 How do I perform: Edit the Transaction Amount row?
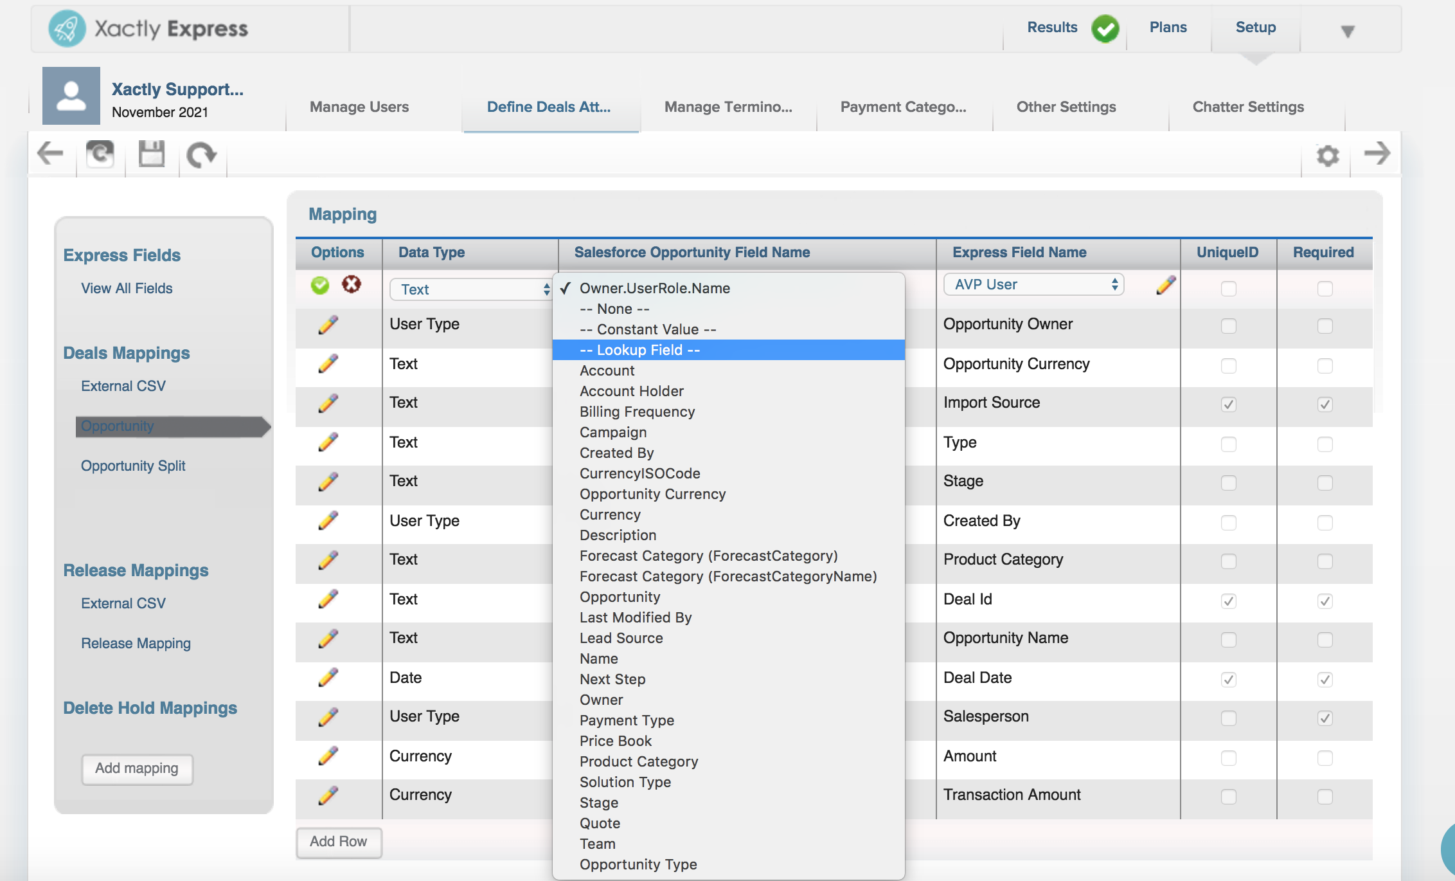328,795
